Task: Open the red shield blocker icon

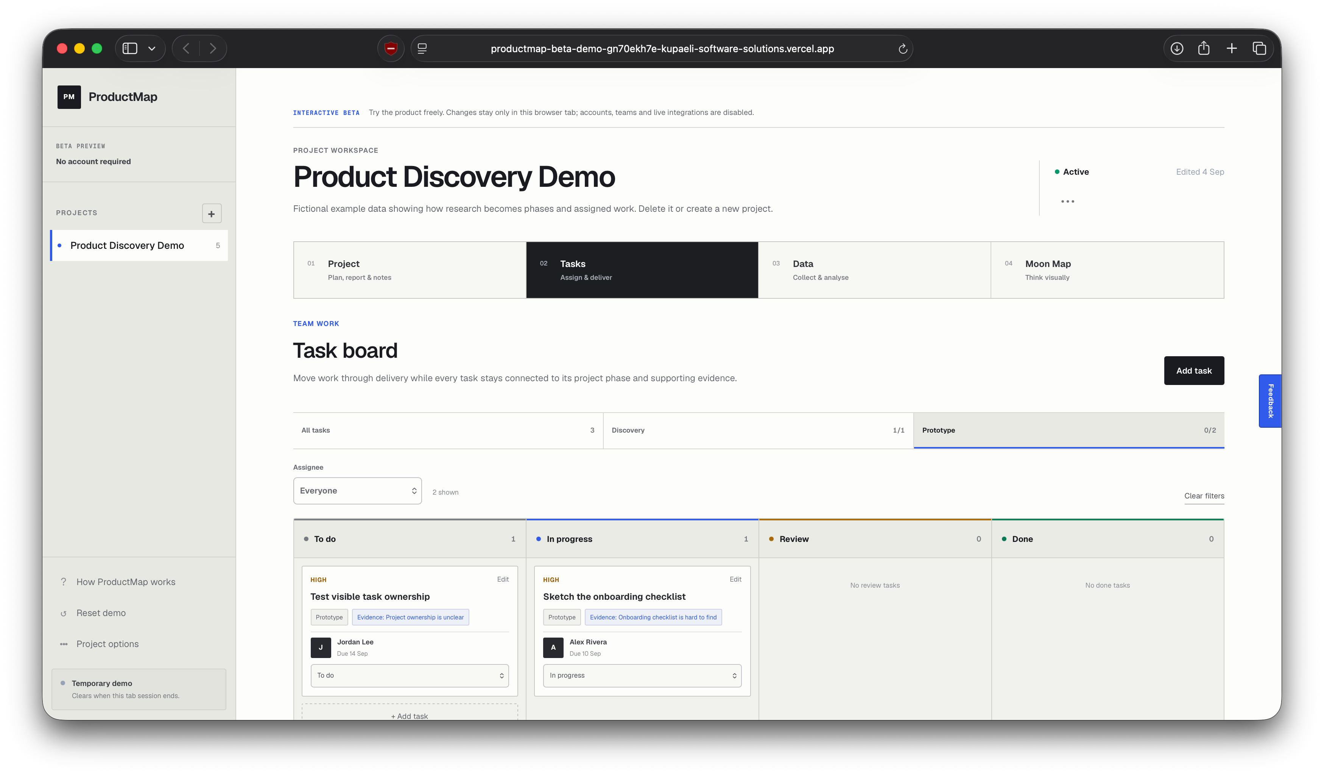Action: pyautogui.click(x=390, y=48)
